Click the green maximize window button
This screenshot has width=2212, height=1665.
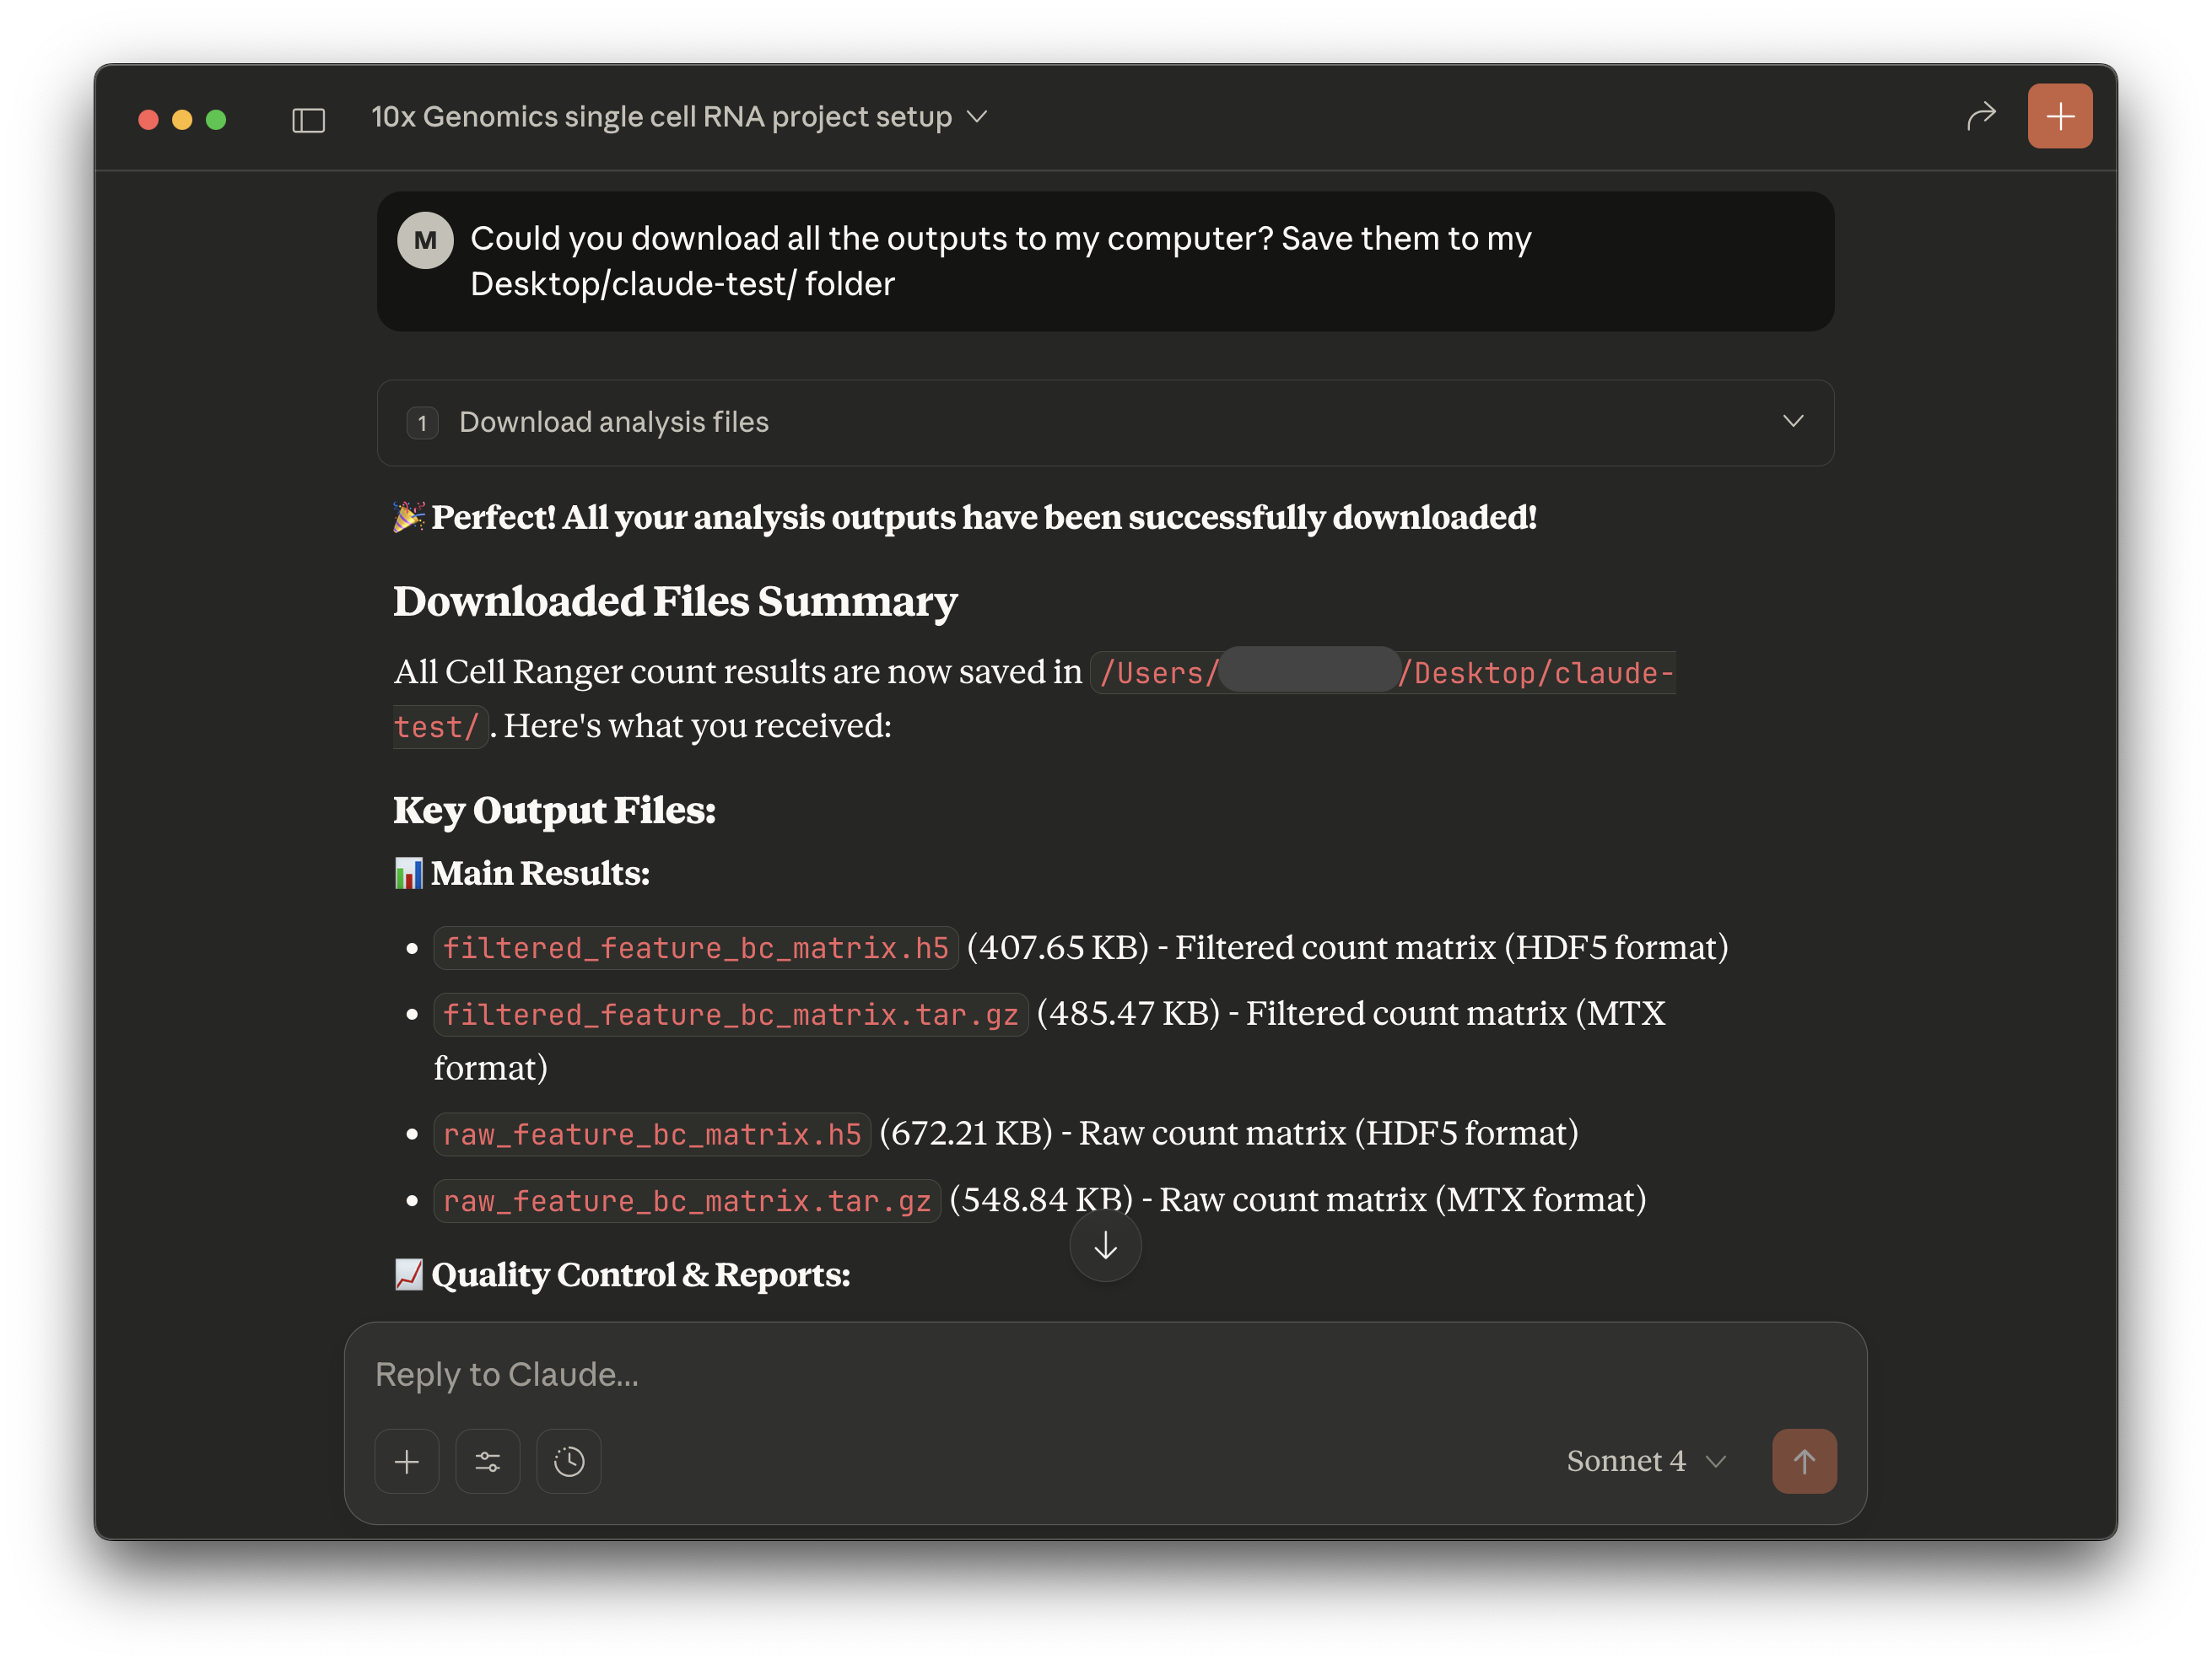(x=216, y=120)
